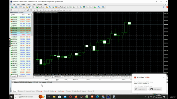Zoom out on the chart
The height and width of the screenshot is (99, 177).
click(81, 7)
